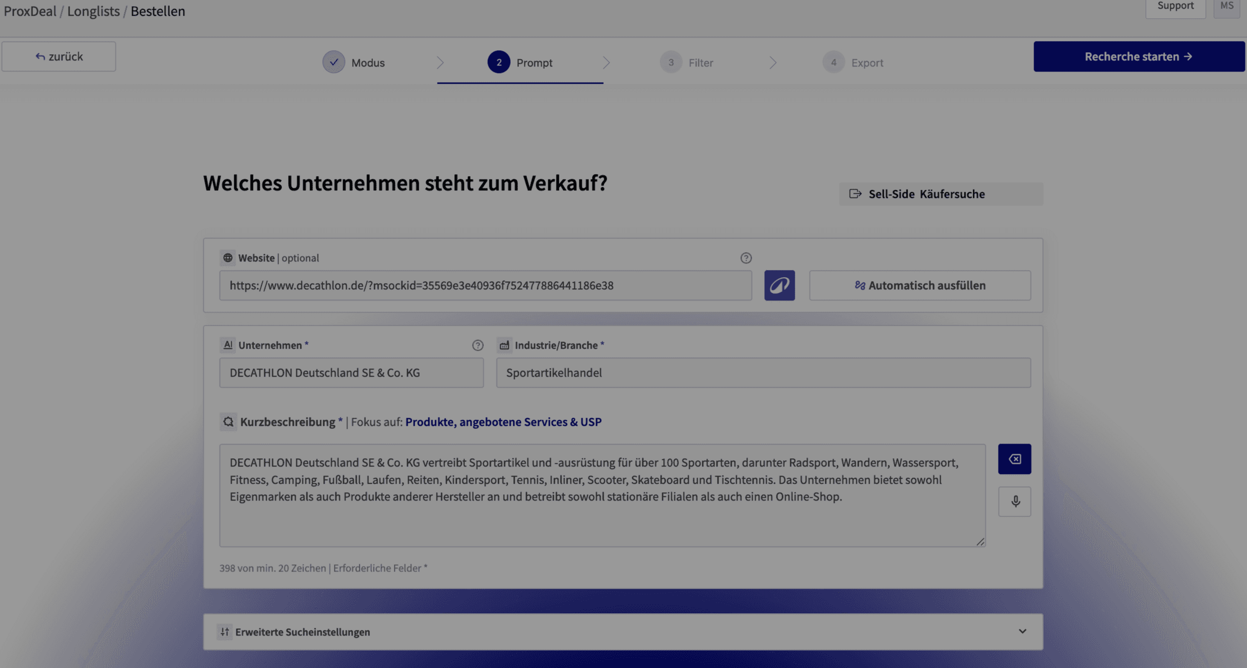1247x668 pixels.
Task: Click the sliders icon in Erweiterte Sucheinstellungen
Action: (225, 631)
